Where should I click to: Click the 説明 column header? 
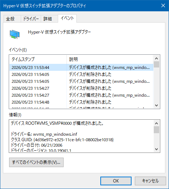point(110,59)
